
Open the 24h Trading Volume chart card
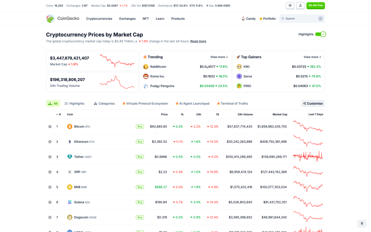click(x=92, y=82)
